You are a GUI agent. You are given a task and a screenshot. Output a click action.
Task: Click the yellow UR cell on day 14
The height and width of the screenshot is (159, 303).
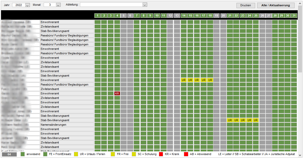[x=184, y=80]
